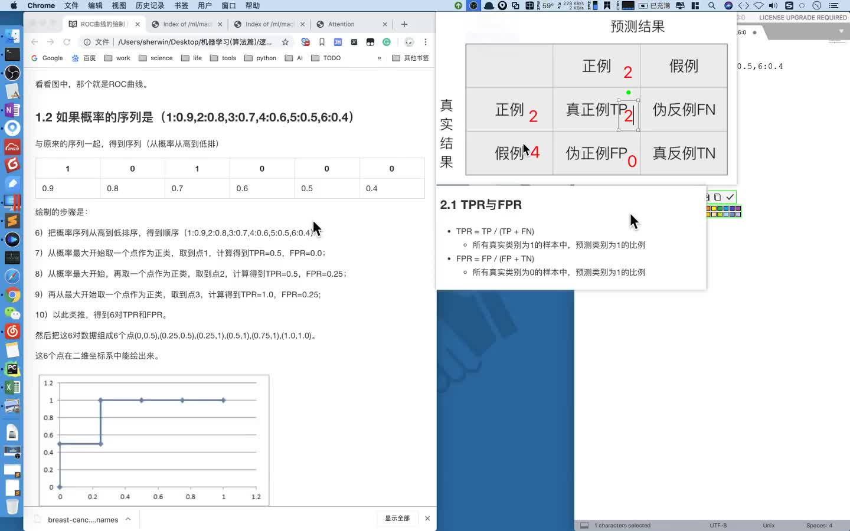Viewport: 850px width, 531px height.
Task: Open the 文件 menu
Action: [71, 5]
